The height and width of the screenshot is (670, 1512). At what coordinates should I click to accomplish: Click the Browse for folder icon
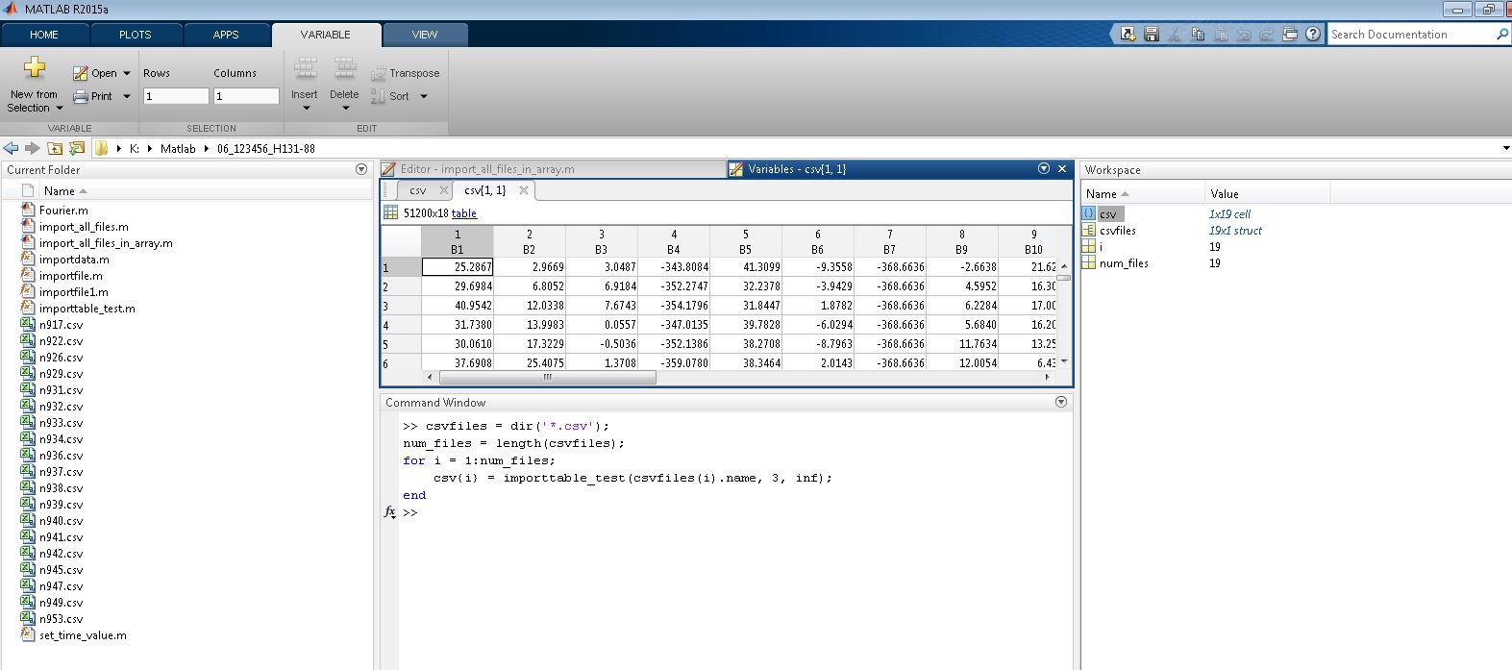tap(77, 148)
